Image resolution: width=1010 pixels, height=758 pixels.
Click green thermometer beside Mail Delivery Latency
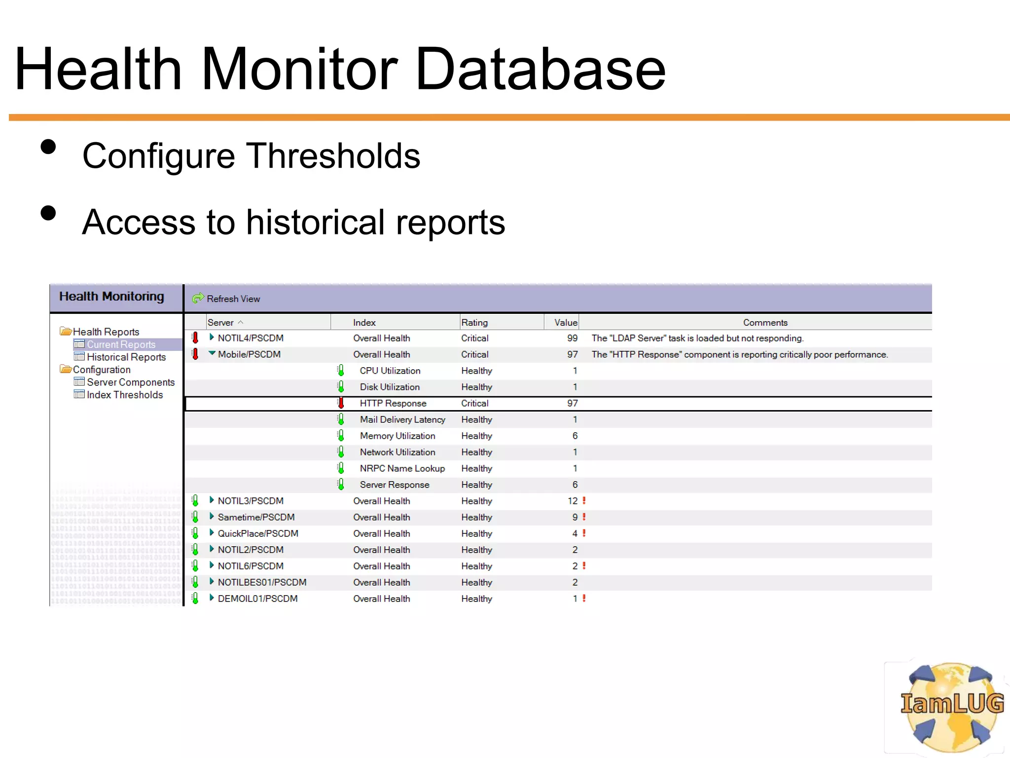click(x=340, y=419)
